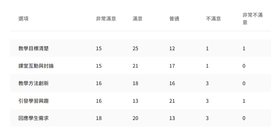Select 滿意 value 18 for 教學方法創新
This screenshot has height=139, width=276.
[135, 83]
